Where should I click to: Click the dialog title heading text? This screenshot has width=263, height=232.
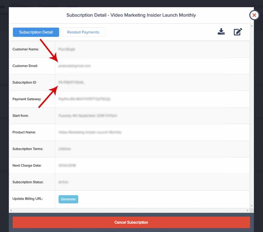(x=131, y=15)
